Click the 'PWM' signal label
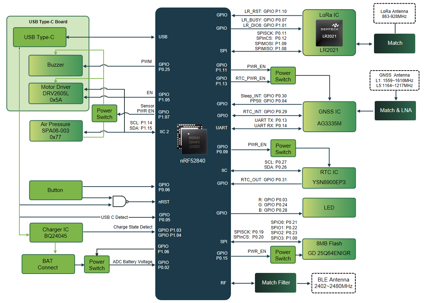426x303 pixels. tap(146, 62)
